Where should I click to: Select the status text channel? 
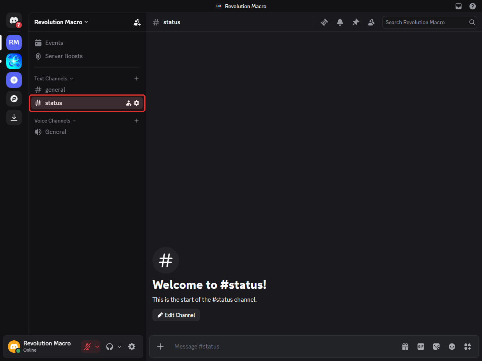coord(87,103)
